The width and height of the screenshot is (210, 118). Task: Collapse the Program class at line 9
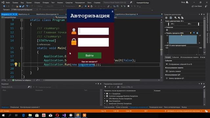coord(22,20)
